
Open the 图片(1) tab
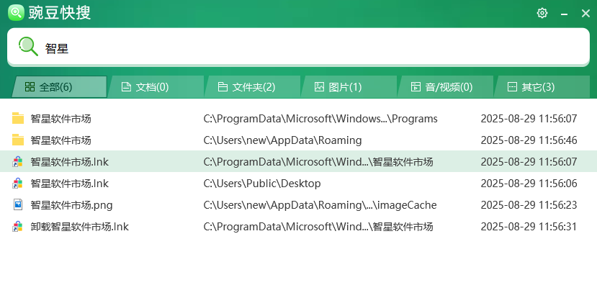point(349,87)
